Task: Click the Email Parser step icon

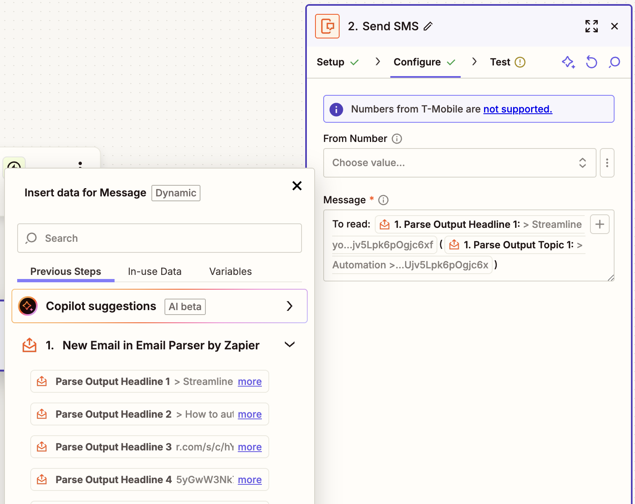Action: pyautogui.click(x=29, y=345)
